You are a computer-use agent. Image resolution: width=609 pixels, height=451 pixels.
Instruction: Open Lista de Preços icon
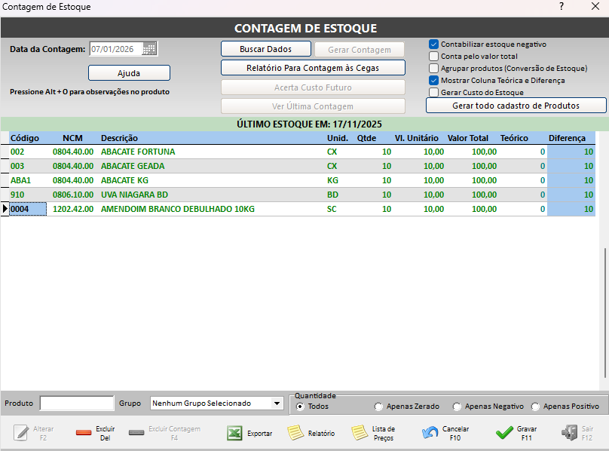(x=360, y=434)
